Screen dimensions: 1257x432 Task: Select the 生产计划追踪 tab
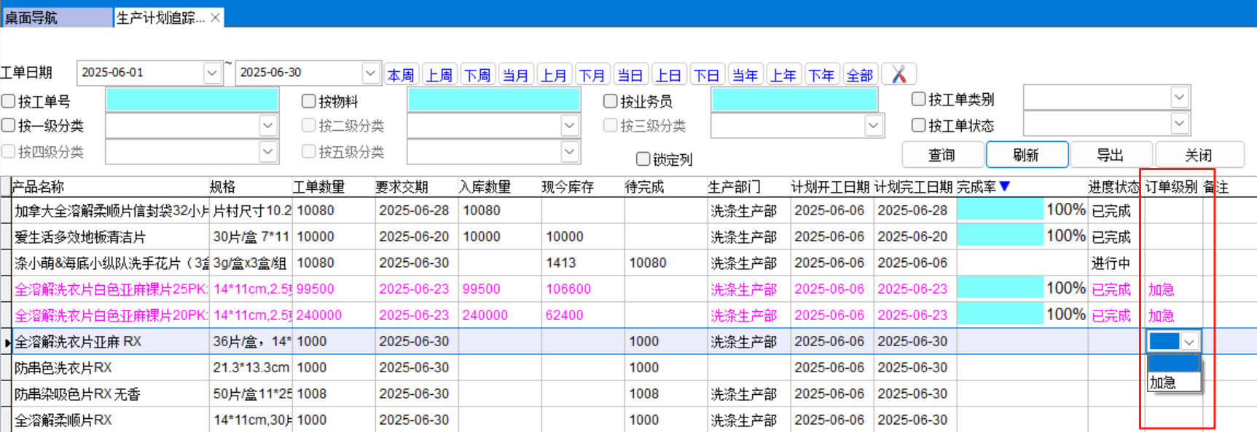tap(160, 17)
